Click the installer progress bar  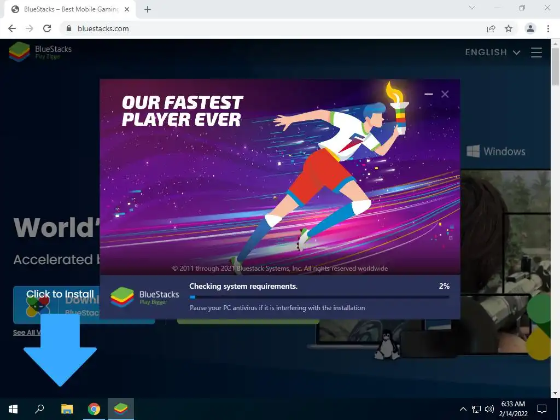click(x=319, y=297)
